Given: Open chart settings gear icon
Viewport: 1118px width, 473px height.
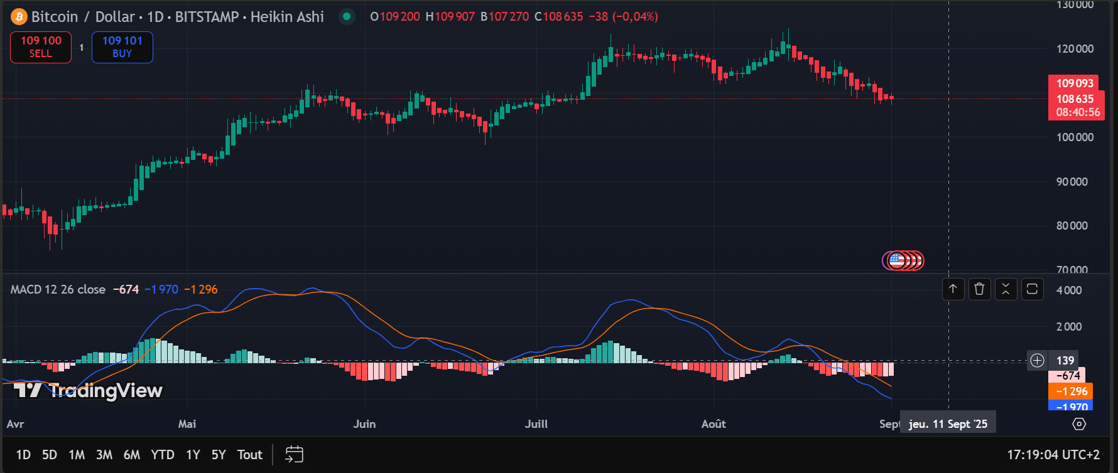Looking at the screenshot, I should (x=1079, y=424).
